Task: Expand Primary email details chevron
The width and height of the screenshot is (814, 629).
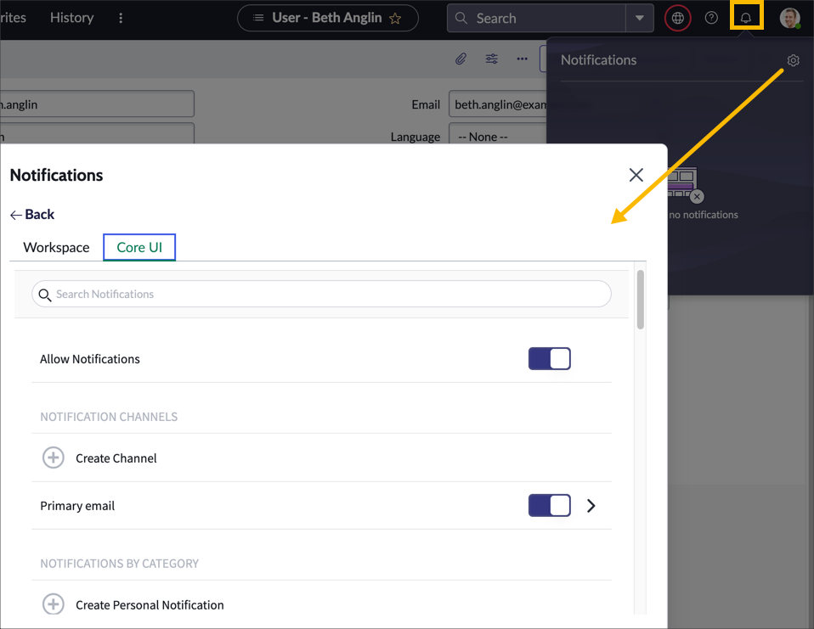Action: 591,506
